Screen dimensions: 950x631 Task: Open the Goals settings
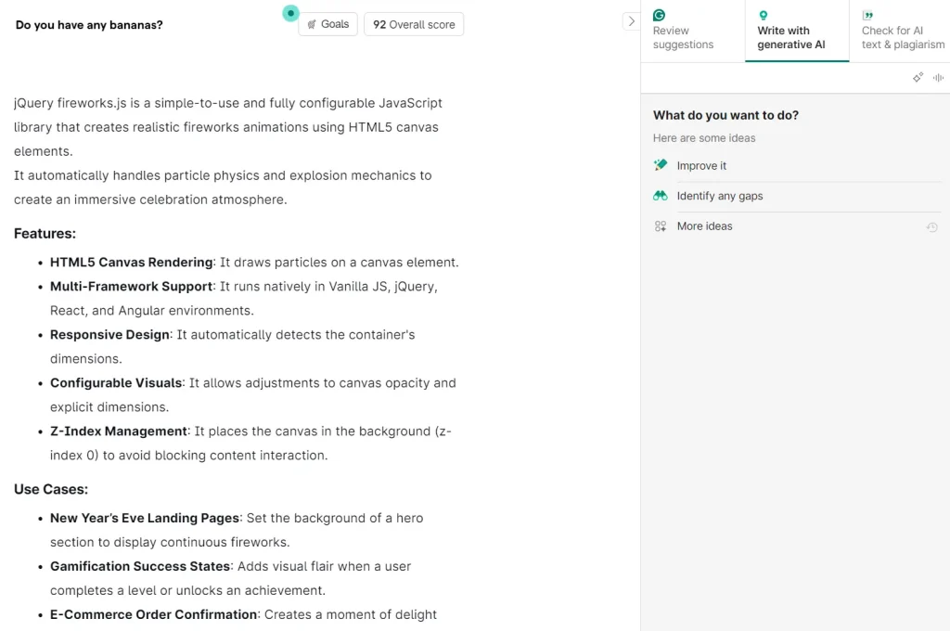(327, 24)
